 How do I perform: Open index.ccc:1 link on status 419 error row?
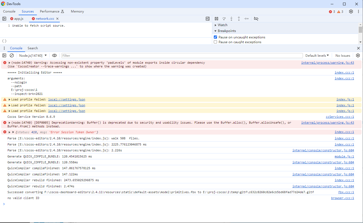click(344, 132)
